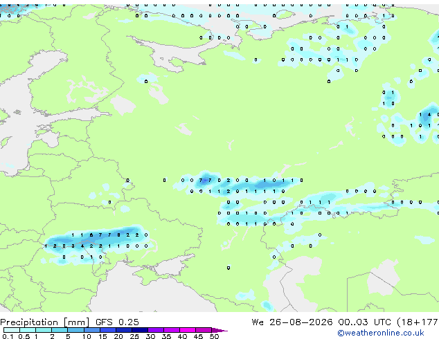Image resolution: width=439 pixels, height=339 pixels.
Task: Select the 2–5 mm legend color band
Action: click(x=60, y=330)
